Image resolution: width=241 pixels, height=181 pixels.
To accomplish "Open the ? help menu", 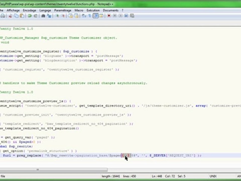I will click(123, 10).
